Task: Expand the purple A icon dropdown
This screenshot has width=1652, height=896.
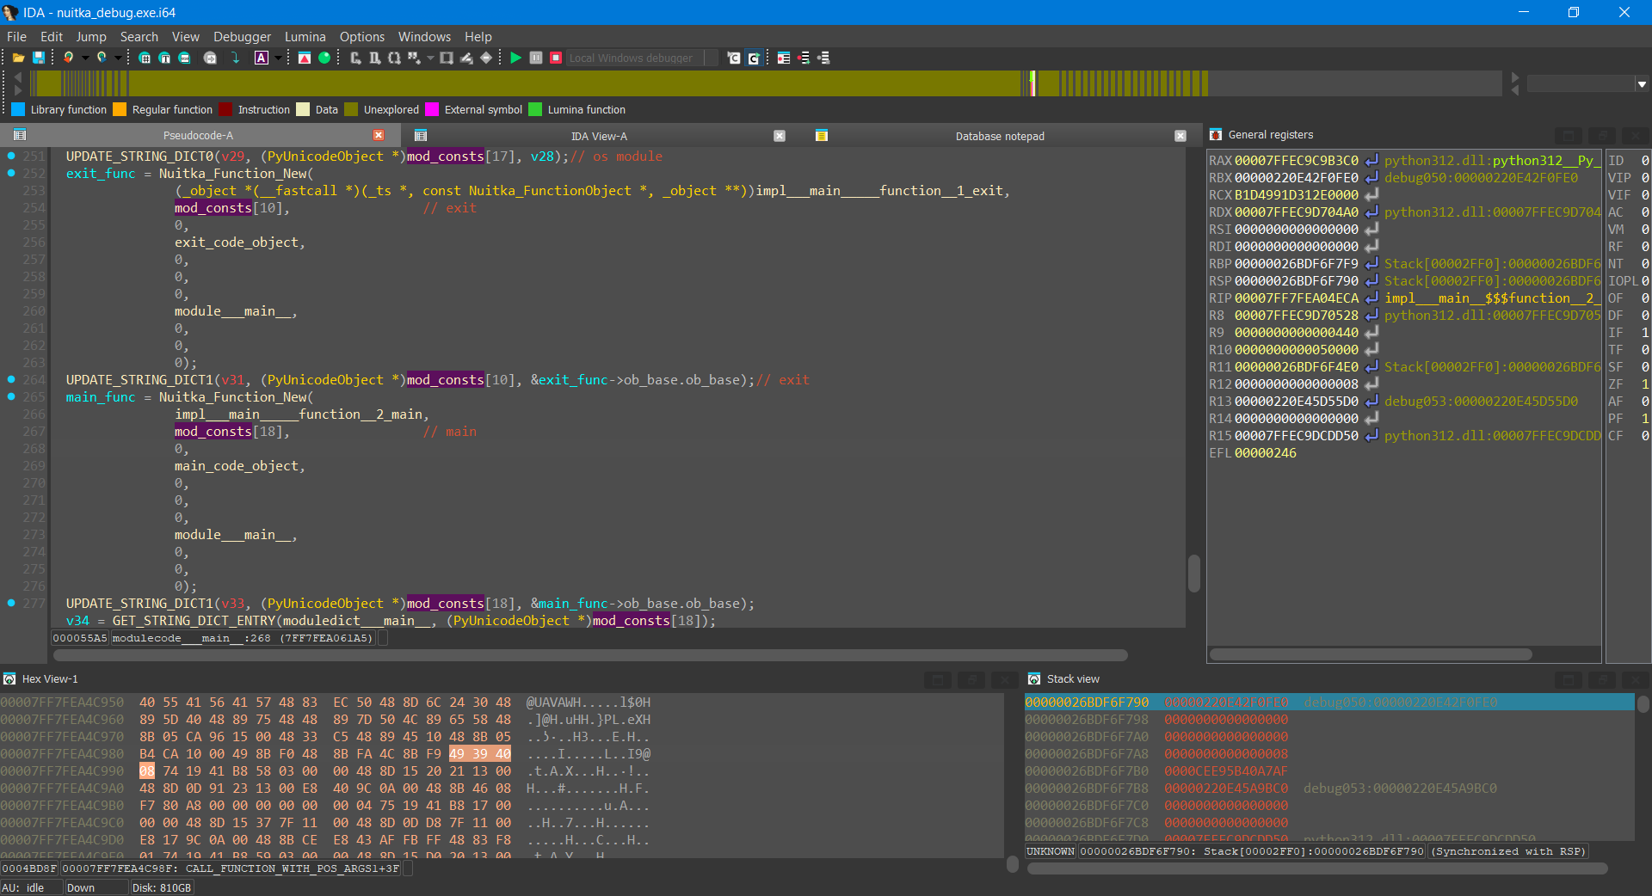Action: coord(278,58)
